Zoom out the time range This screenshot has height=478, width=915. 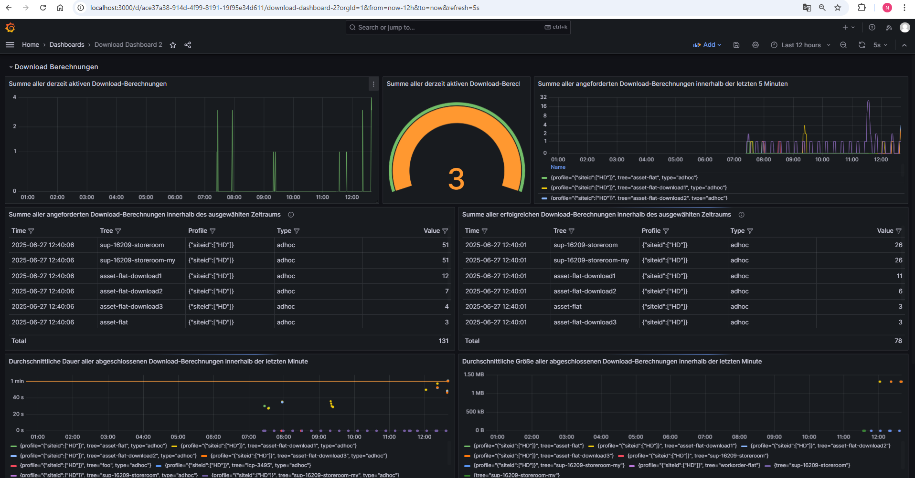(843, 45)
